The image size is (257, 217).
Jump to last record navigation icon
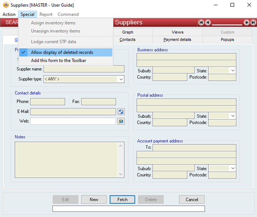pyautogui.click(x=253, y=22)
